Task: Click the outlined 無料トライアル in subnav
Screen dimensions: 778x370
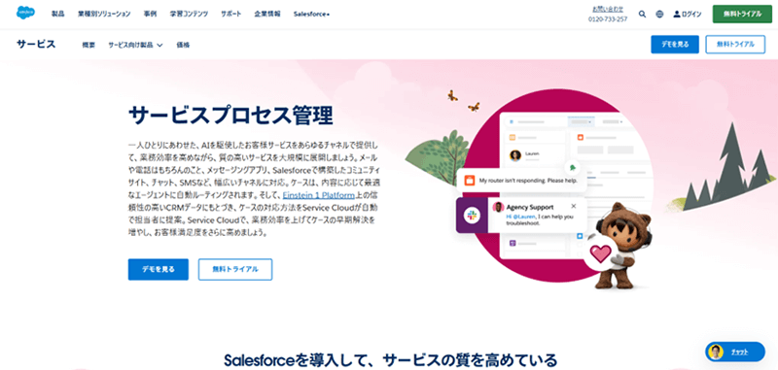Action: (735, 44)
